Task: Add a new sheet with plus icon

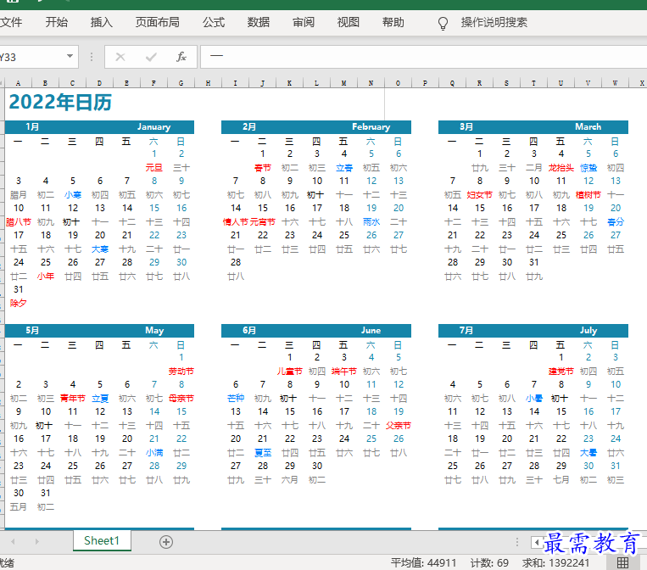Action: [166, 542]
